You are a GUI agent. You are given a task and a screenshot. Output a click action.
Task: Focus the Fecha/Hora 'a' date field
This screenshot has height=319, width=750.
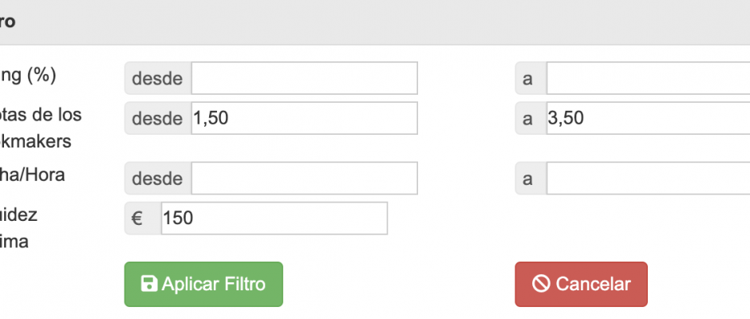click(648, 179)
